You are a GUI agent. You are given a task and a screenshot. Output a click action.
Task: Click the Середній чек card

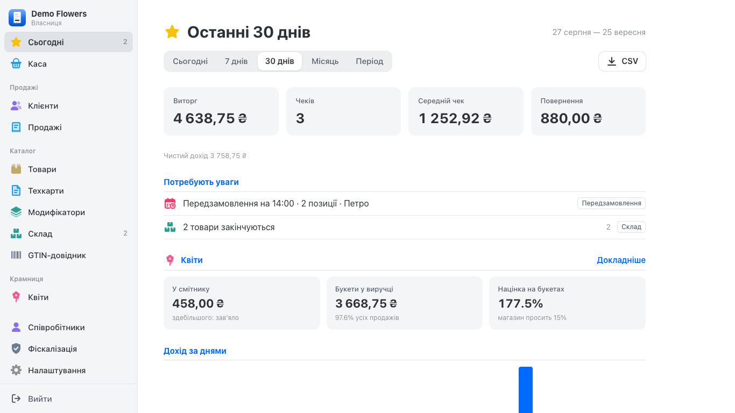[466, 111]
